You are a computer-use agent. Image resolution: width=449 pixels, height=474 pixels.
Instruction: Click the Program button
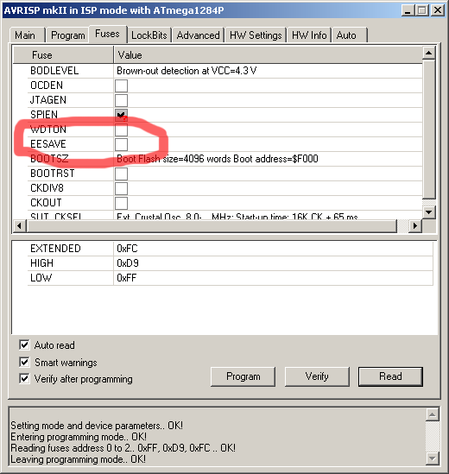click(243, 376)
